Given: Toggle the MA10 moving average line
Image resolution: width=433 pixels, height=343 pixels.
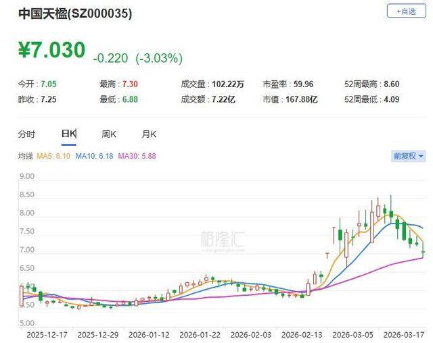Looking at the screenshot, I should (x=95, y=157).
